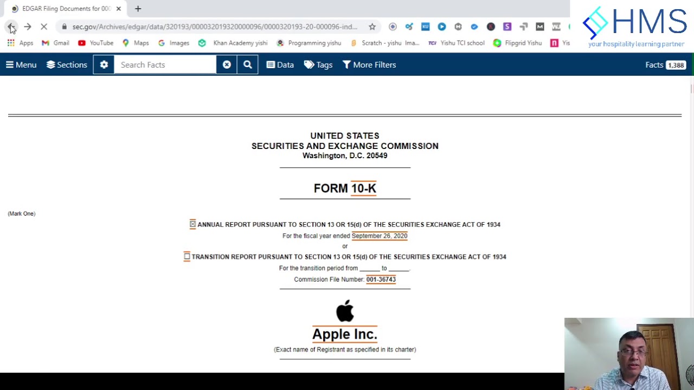Viewport: 694px width, 390px height.
Task: Open new browser tab with plus
Action: pos(138,9)
